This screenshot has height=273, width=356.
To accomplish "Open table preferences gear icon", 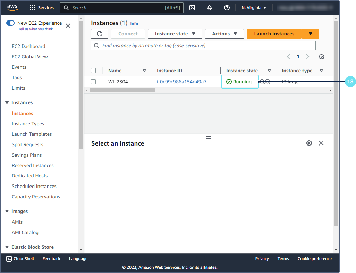I will [x=322, y=57].
